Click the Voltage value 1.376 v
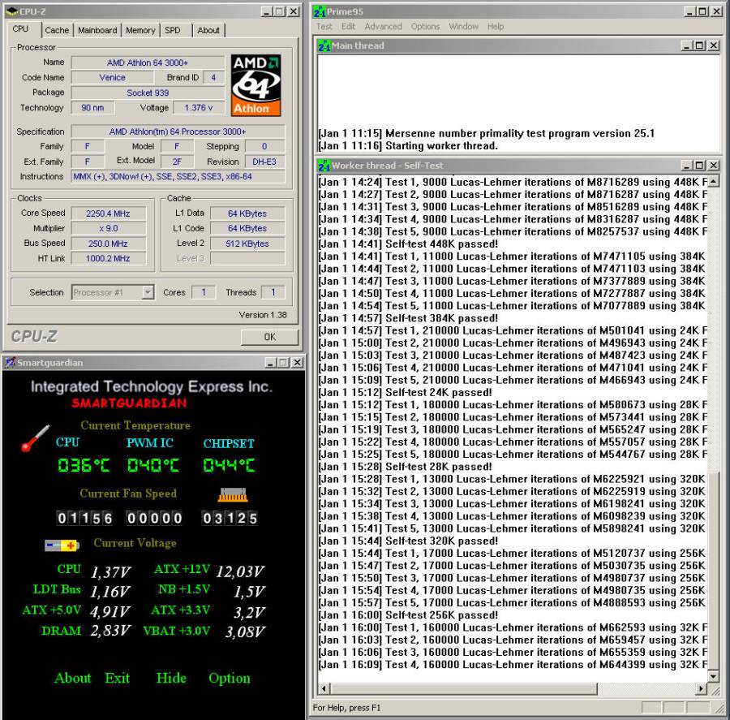 point(199,108)
